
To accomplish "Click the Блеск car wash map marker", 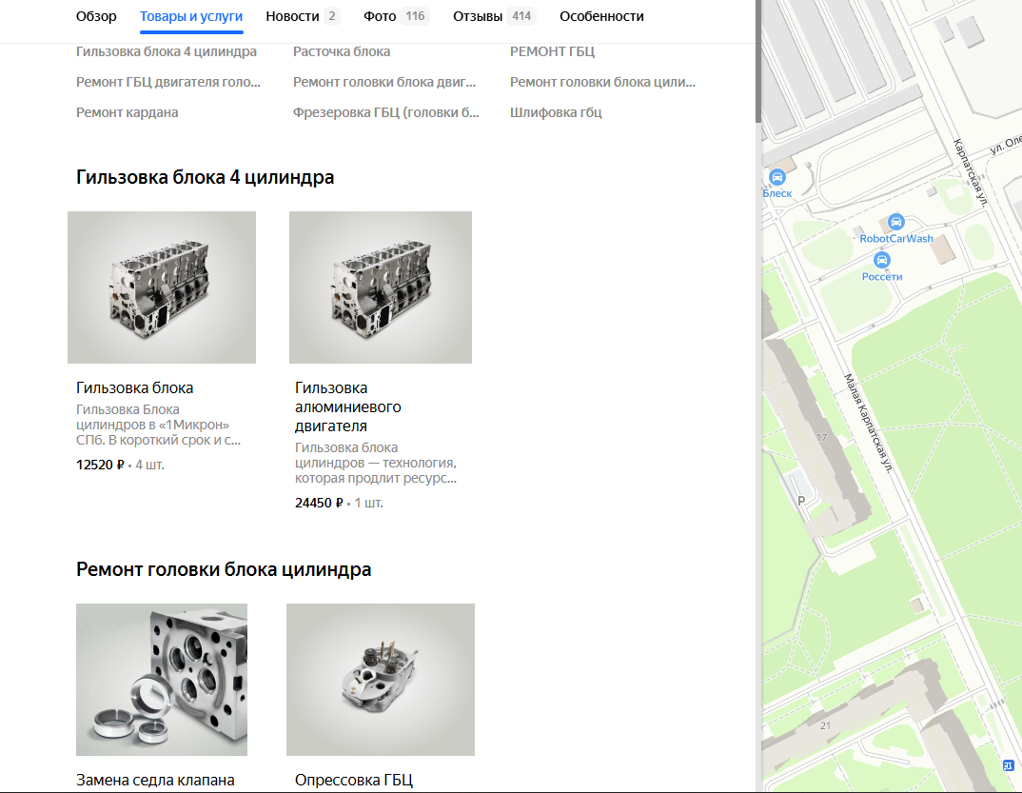I will tap(776, 177).
